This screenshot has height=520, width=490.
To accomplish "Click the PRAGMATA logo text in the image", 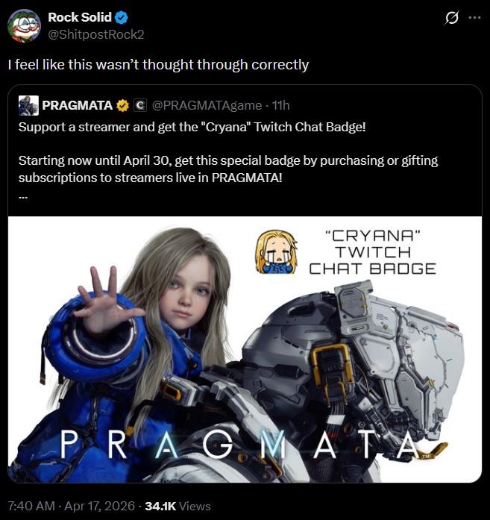I will (x=239, y=445).
